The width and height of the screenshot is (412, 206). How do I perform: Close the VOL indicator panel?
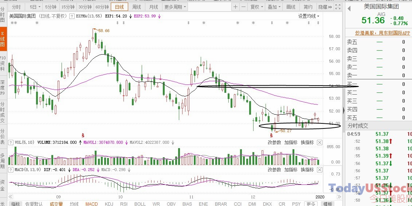click(x=319, y=143)
